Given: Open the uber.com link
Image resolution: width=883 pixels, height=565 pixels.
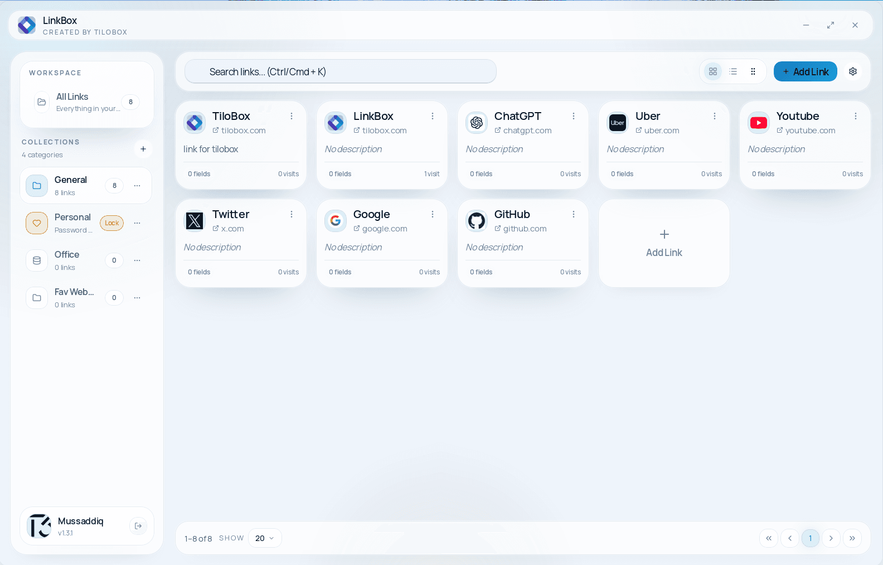Looking at the screenshot, I should pyautogui.click(x=657, y=131).
